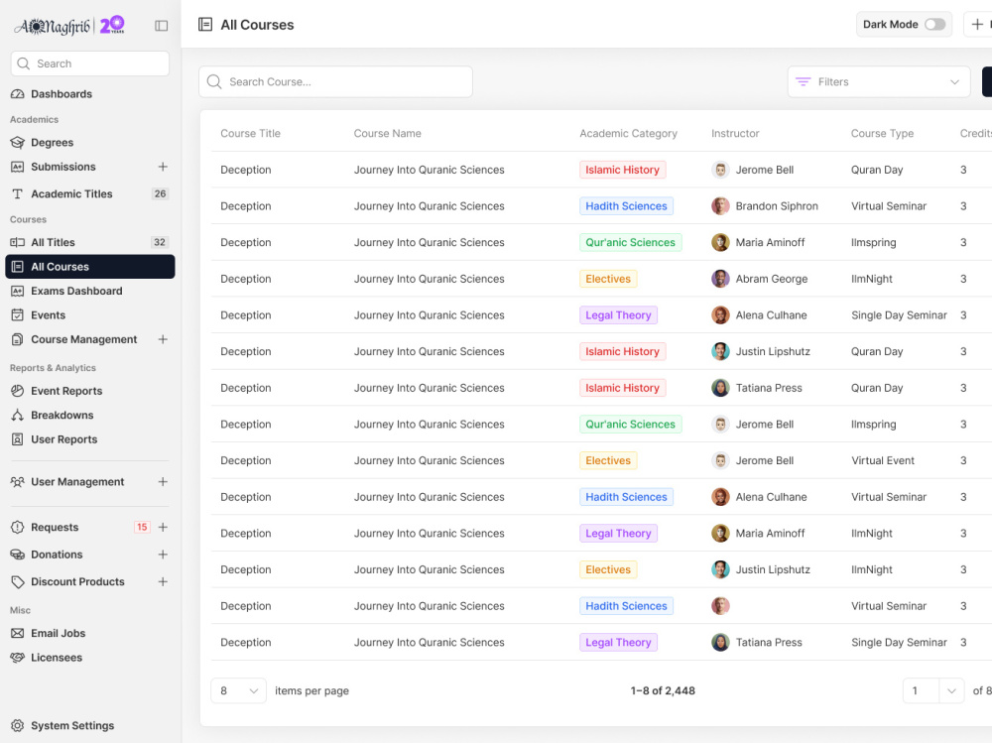Click the Academic Titles T icon
Image resolution: width=992 pixels, height=743 pixels.
coord(17,193)
